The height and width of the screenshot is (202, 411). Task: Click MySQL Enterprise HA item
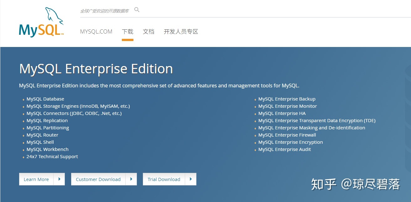click(x=282, y=113)
